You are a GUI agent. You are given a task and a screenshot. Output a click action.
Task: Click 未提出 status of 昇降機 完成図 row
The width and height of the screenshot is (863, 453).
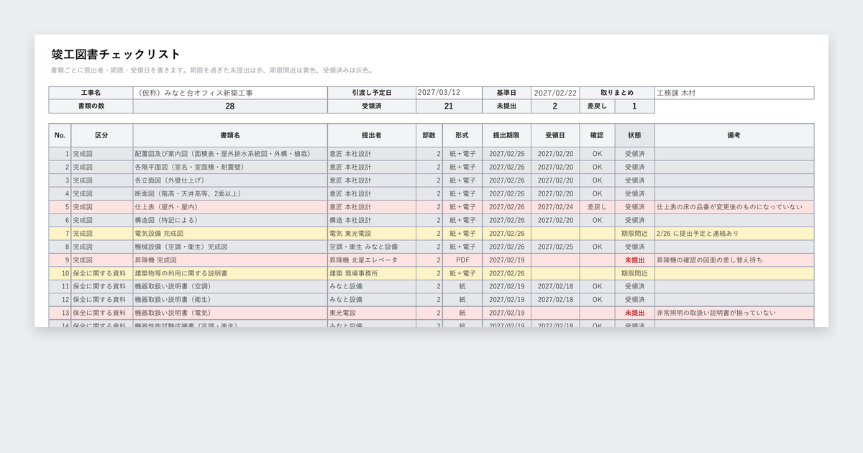(635, 260)
